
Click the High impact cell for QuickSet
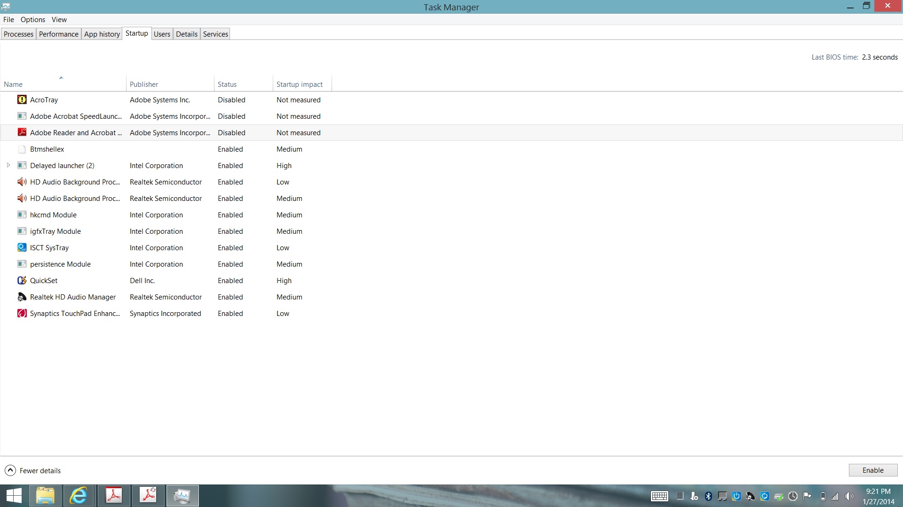click(x=284, y=280)
